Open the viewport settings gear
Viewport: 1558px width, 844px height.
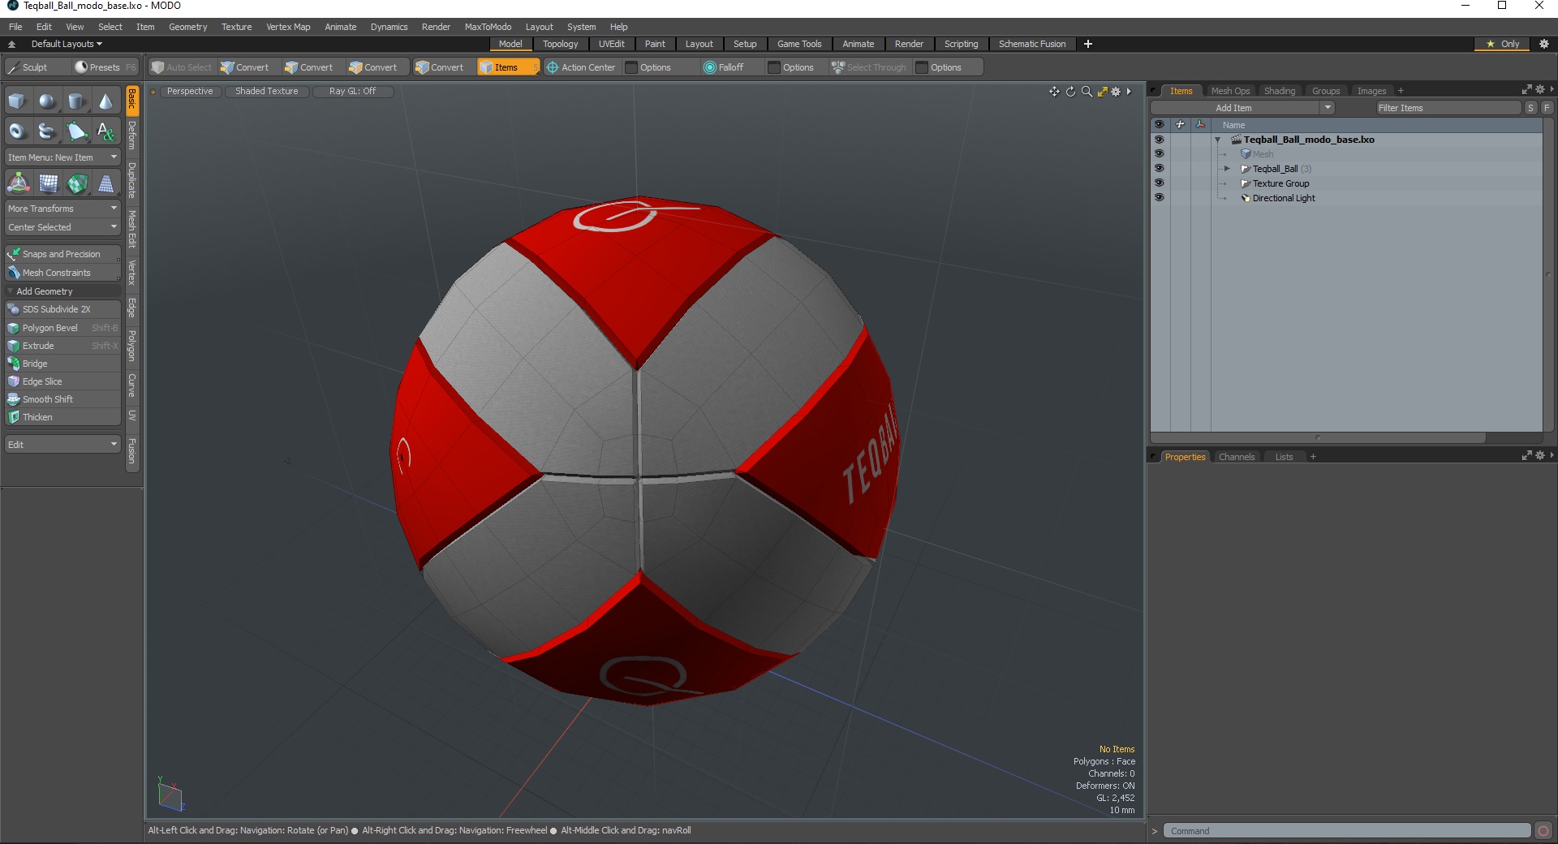click(1116, 92)
